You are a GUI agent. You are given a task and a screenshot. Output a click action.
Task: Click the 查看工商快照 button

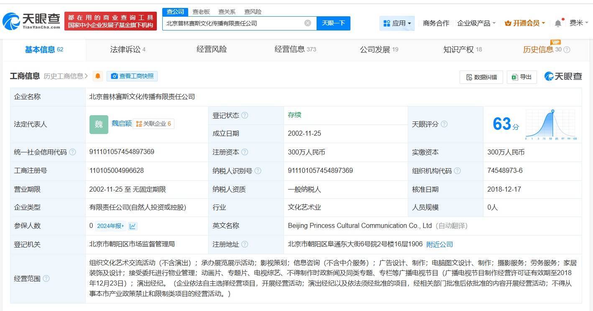pyautogui.click(x=132, y=76)
